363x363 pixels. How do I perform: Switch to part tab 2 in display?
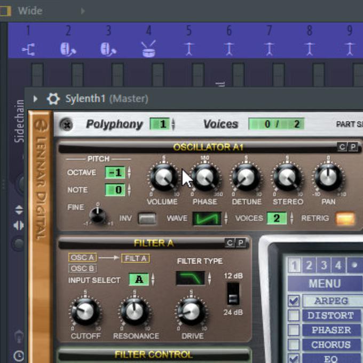(309, 265)
